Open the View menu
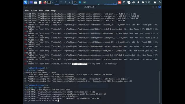Screen dimensions: 185x104 coord(47,10)
